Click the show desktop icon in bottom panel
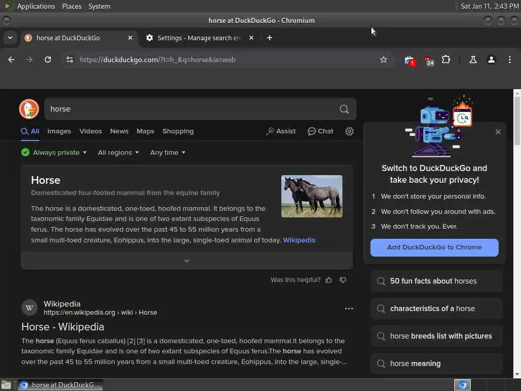 (6, 385)
